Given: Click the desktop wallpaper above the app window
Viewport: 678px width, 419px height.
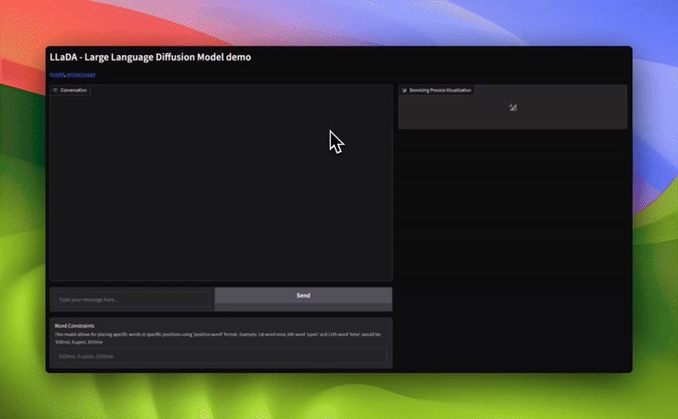Looking at the screenshot, I should [x=339, y=21].
